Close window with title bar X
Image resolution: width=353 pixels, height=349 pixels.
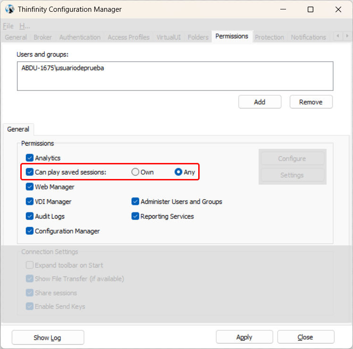(338, 9)
